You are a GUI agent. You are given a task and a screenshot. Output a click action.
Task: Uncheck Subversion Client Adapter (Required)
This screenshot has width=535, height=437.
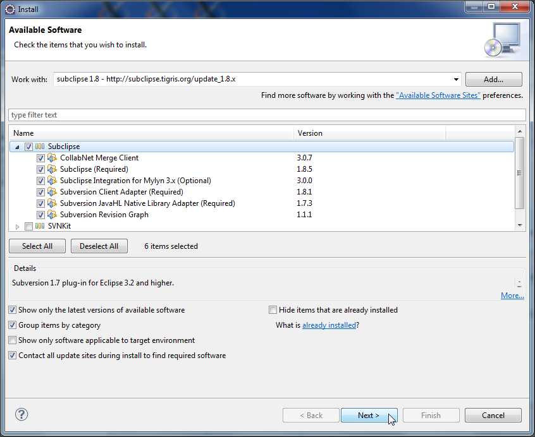point(40,192)
